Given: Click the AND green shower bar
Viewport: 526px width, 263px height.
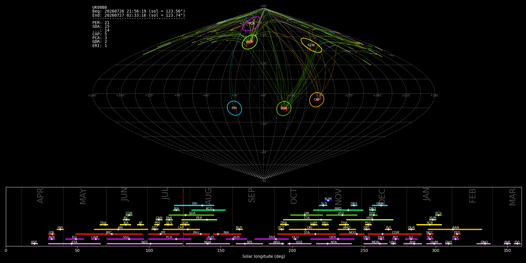Looking at the screenshot, I should (338, 210).
